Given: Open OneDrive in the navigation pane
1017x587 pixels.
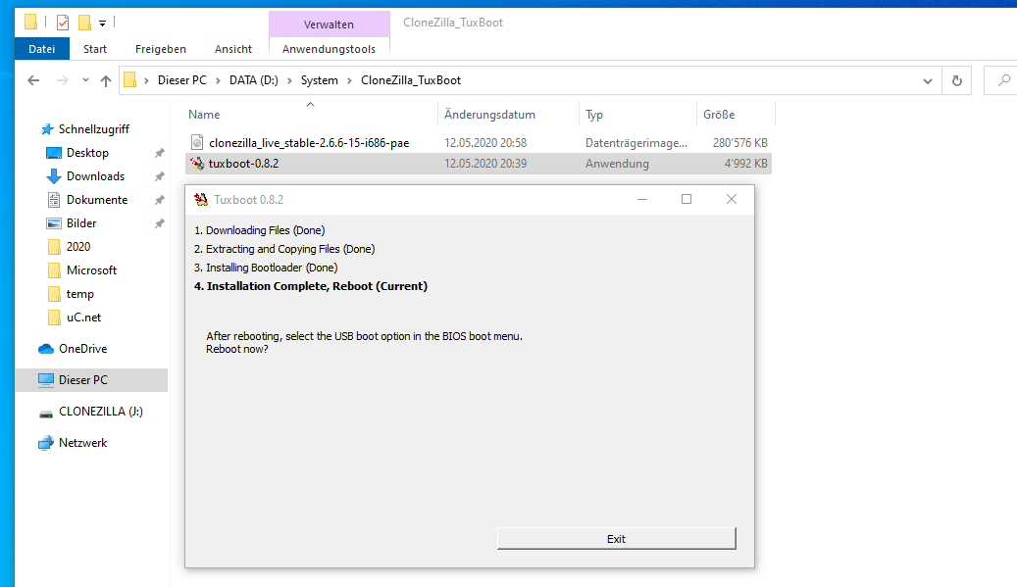Looking at the screenshot, I should tap(82, 349).
